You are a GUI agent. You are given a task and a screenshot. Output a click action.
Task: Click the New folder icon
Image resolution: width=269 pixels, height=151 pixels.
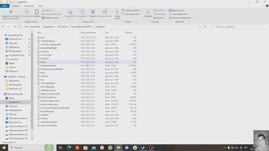[117, 12]
